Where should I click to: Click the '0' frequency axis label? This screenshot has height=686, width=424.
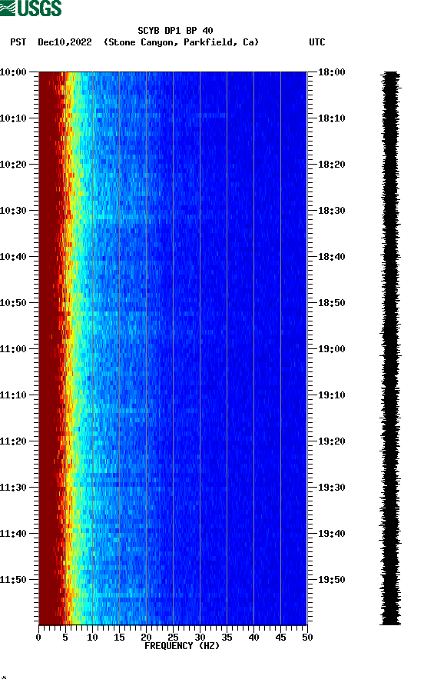click(38, 638)
